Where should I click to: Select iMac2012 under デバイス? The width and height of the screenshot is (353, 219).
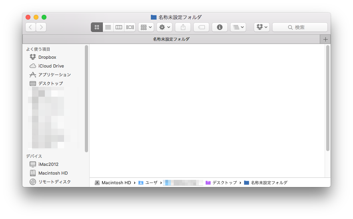44,164
